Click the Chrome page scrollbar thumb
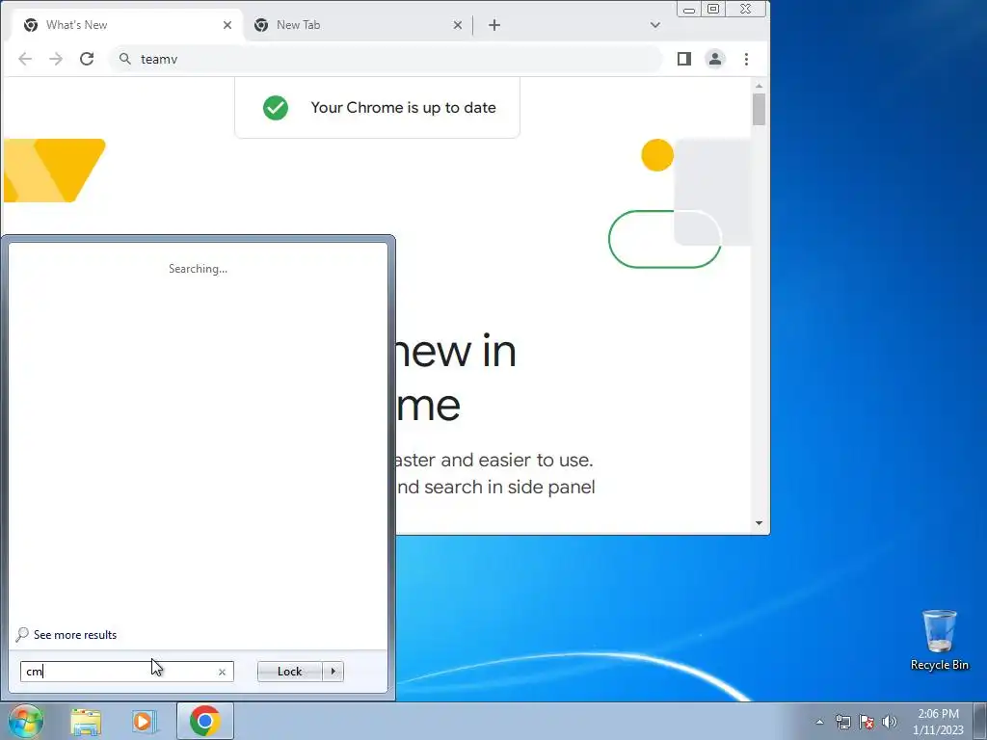 760,110
